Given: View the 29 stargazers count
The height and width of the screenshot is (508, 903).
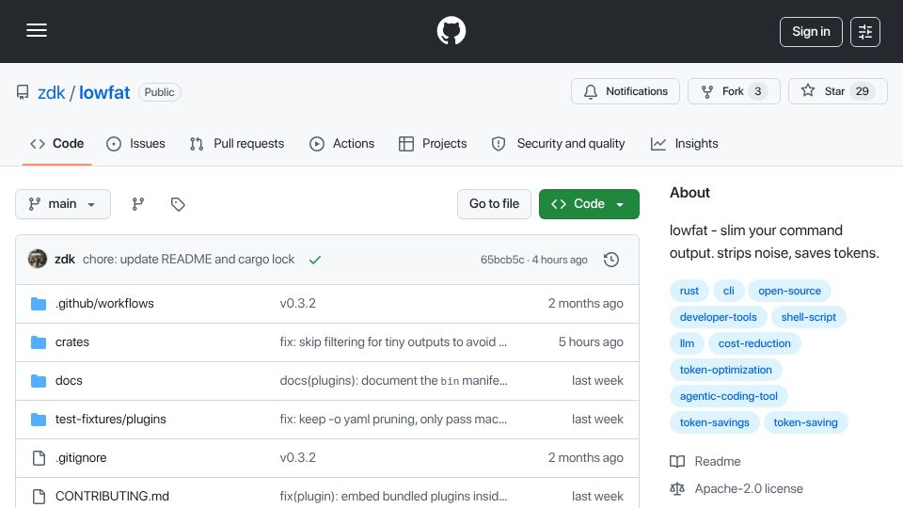Looking at the screenshot, I should [x=863, y=91].
